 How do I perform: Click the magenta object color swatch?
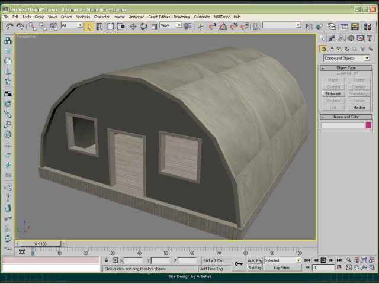pos(368,125)
